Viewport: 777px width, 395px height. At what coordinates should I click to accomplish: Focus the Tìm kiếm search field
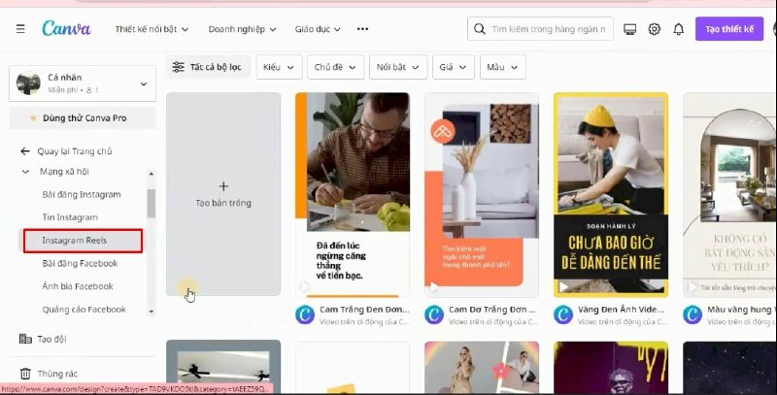[540, 29]
